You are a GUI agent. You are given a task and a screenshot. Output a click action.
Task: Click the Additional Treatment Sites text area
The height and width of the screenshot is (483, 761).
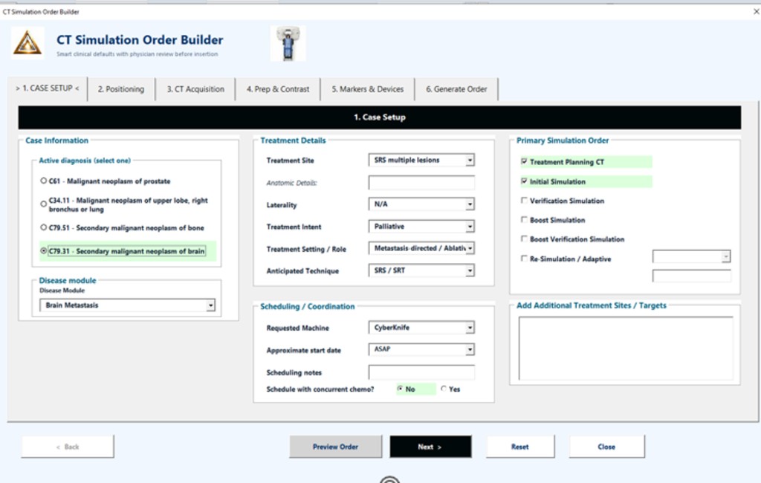coord(626,348)
